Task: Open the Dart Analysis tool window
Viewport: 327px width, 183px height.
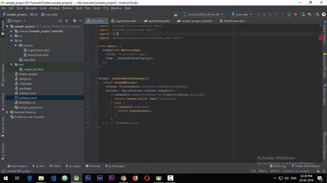Action: click(x=17, y=166)
